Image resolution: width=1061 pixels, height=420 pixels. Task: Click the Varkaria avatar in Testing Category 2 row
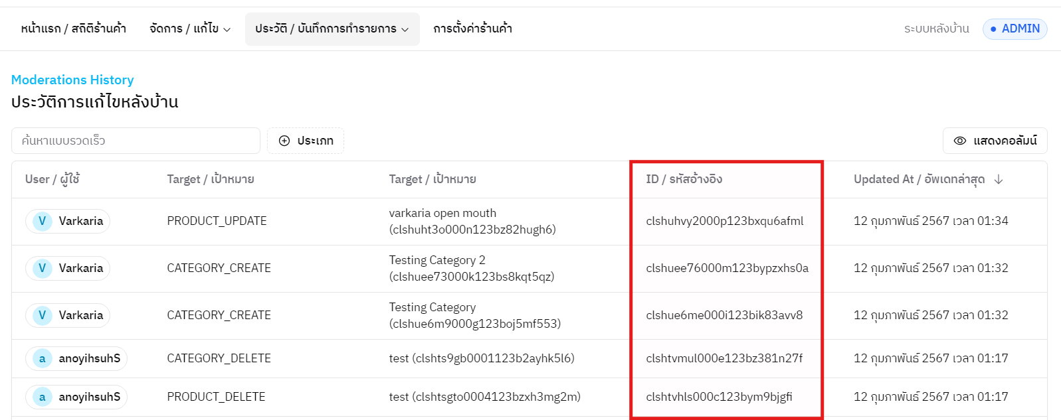tap(43, 268)
